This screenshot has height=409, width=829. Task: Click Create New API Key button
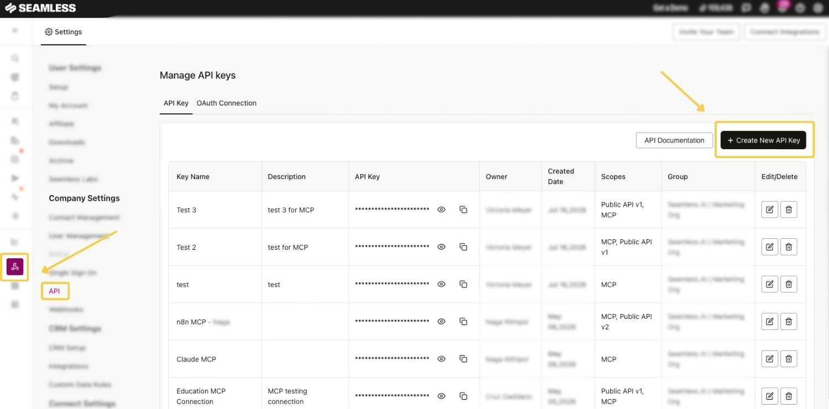coord(763,140)
